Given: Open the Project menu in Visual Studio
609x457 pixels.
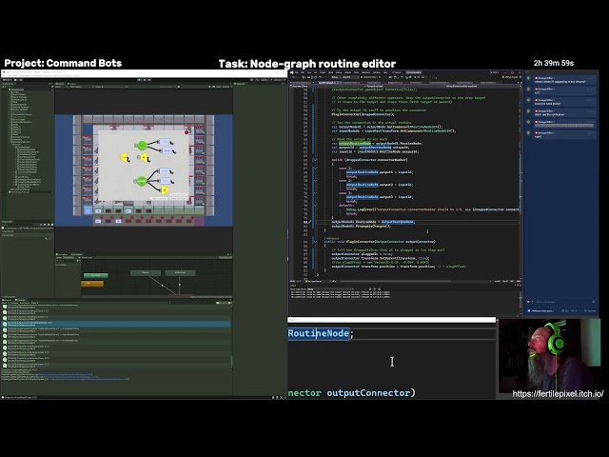Looking at the screenshot, I should pyautogui.click(x=323, y=72).
